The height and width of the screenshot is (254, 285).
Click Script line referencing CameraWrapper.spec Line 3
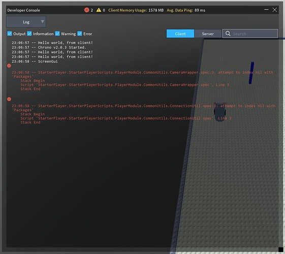124,85
